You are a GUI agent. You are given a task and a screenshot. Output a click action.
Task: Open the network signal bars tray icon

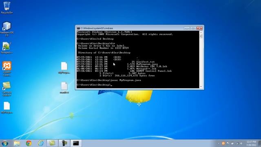237,143
